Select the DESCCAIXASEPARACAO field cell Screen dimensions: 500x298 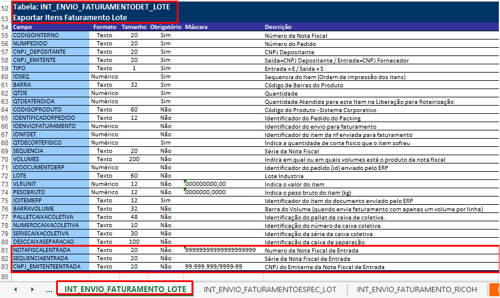(x=51, y=243)
